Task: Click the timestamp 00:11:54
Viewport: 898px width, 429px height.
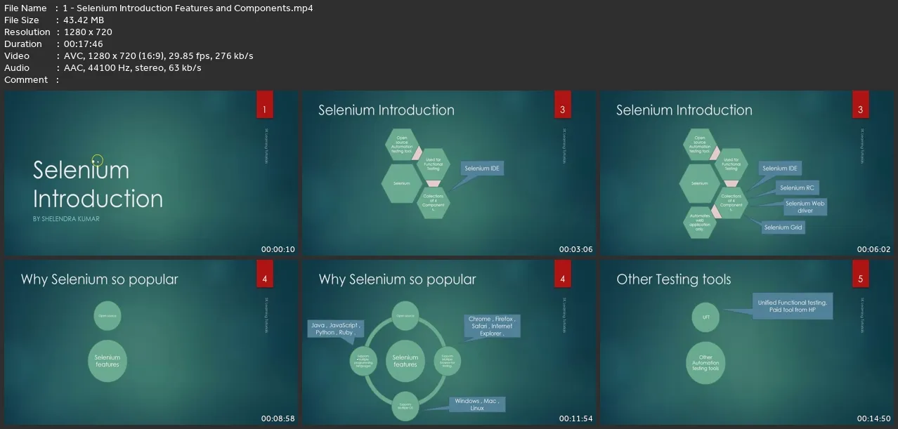Action: point(576,418)
